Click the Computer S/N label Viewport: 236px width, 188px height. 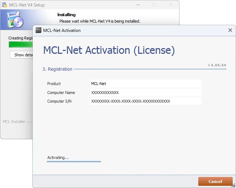click(x=59, y=101)
